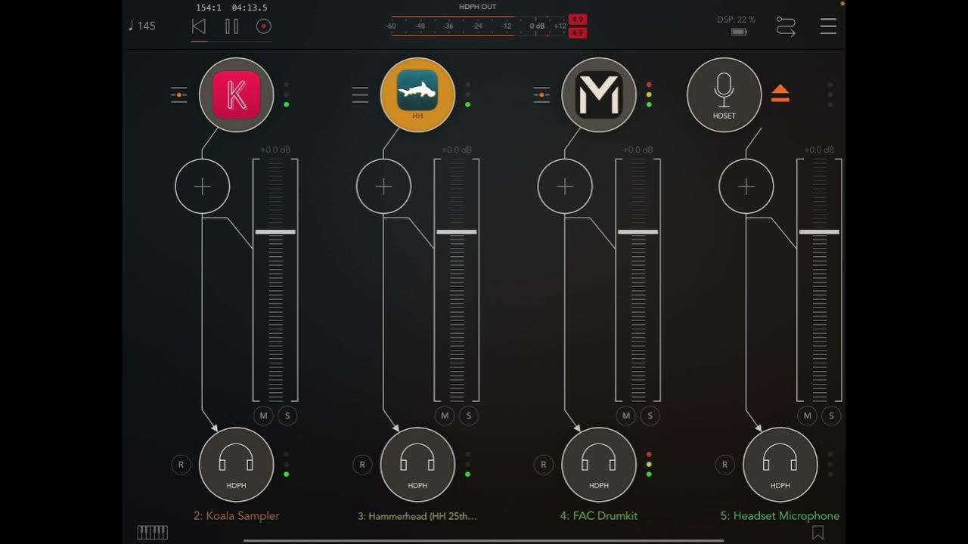The height and width of the screenshot is (544, 968).
Task: Change the 145 tempo setting
Action: click(141, 26)
